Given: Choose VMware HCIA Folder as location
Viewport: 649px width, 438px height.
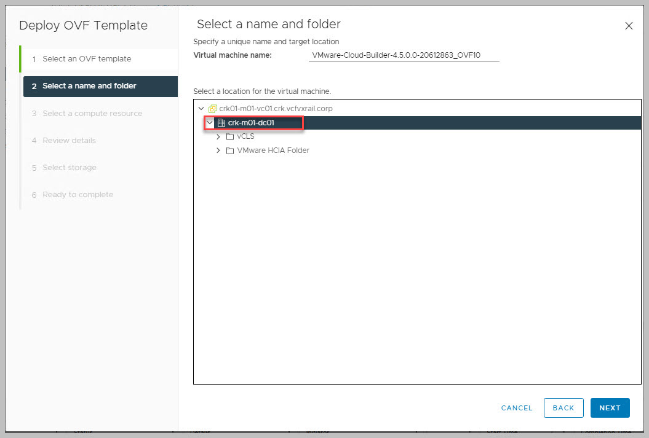Looking at the screenshot, I should tap(273, 151).
